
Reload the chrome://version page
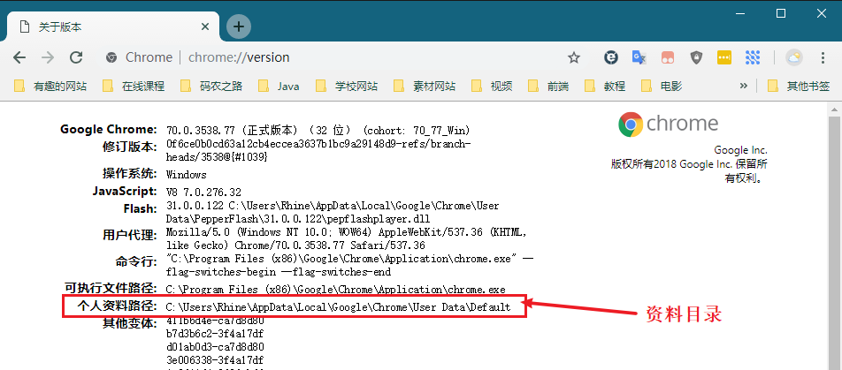pos(76,57)
